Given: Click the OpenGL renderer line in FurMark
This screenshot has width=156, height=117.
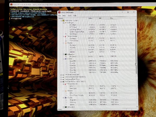Looking at the screenshot, I should (x=28, y=13).
